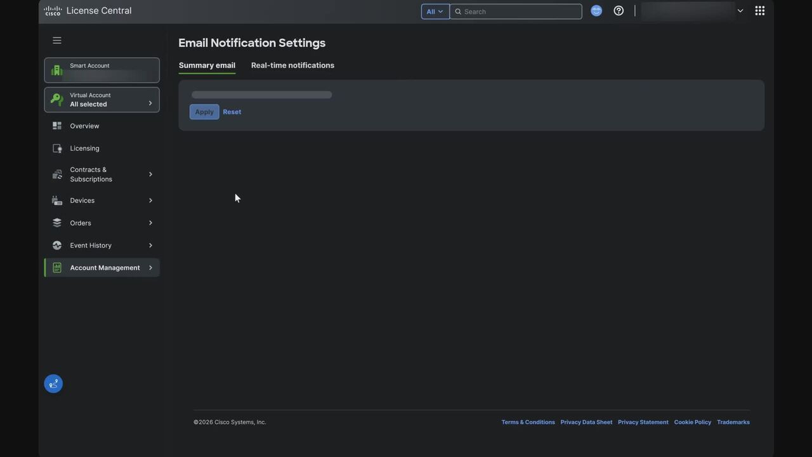Click the Overview dashboard icon
The image size is (812, 457).
pyautogui.click(x=57, y=126)
